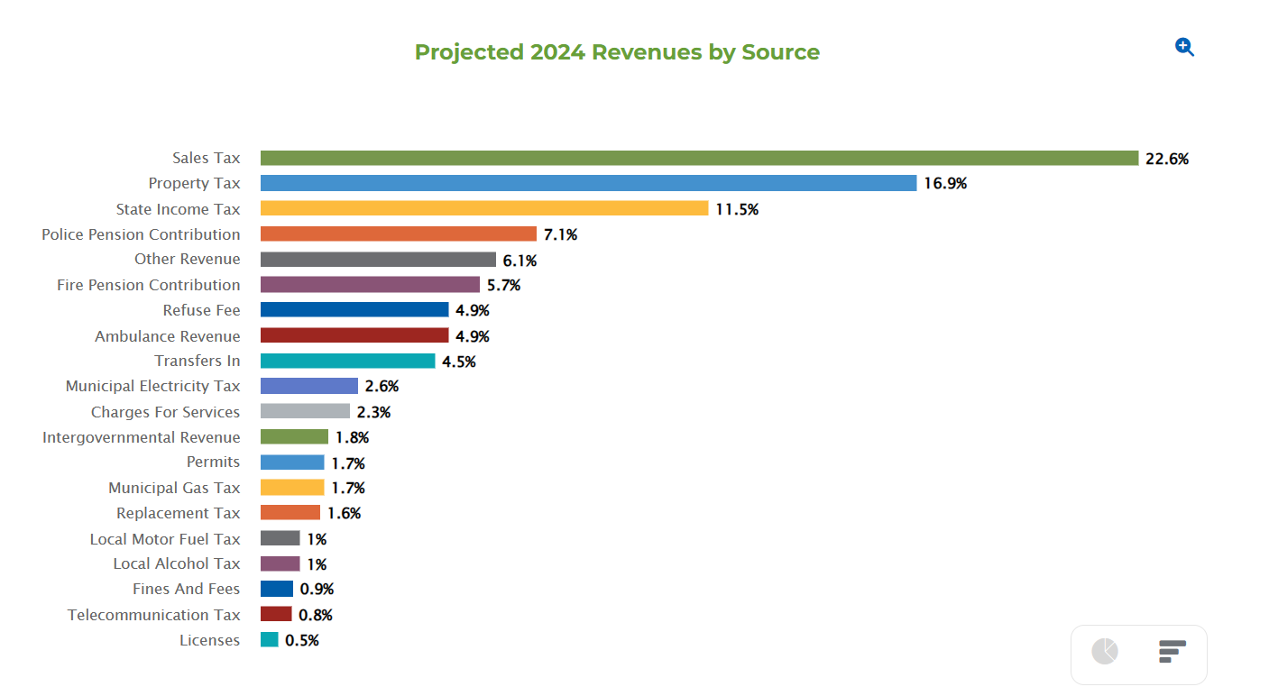This screenshot has width=1269, height=696.
Task: Click the zoom magnifier icon
Action: click(1184, 47)
